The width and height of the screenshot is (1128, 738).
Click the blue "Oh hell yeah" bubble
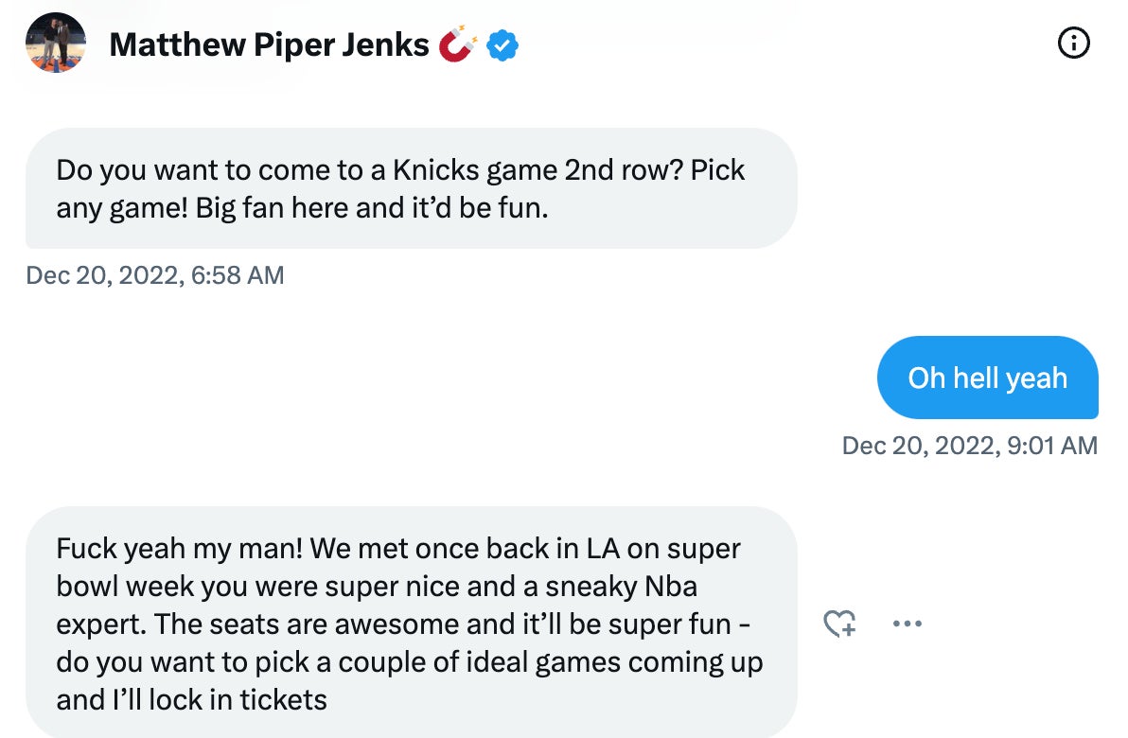[x=987, y=378]
